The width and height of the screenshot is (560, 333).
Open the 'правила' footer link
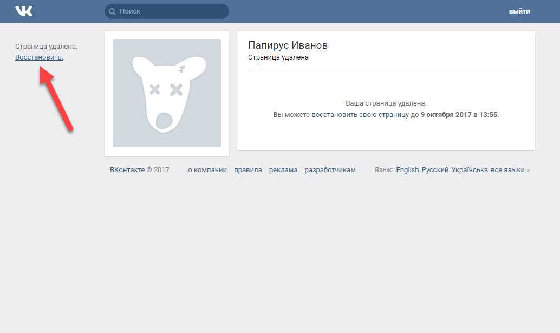(x=248, y=170)
